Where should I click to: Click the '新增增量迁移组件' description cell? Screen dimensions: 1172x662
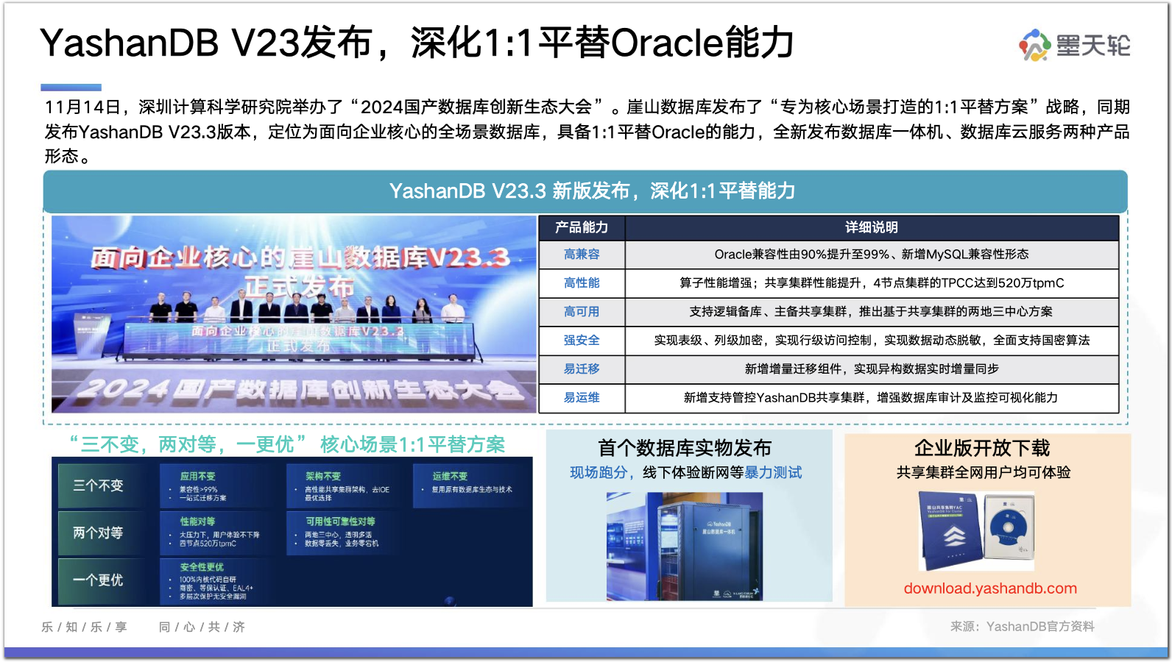tap(872, 369)
